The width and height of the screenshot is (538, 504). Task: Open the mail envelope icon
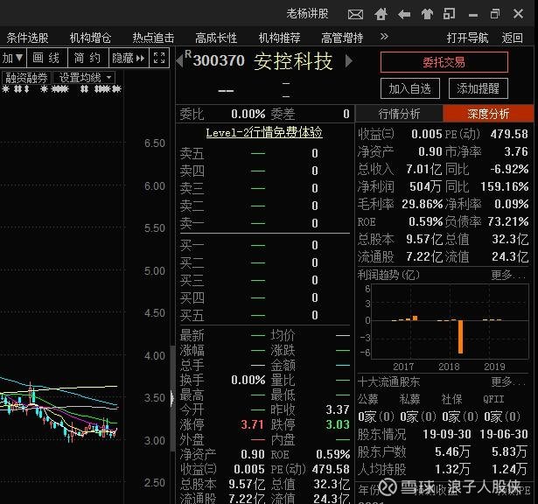click(x=355, y=14)
